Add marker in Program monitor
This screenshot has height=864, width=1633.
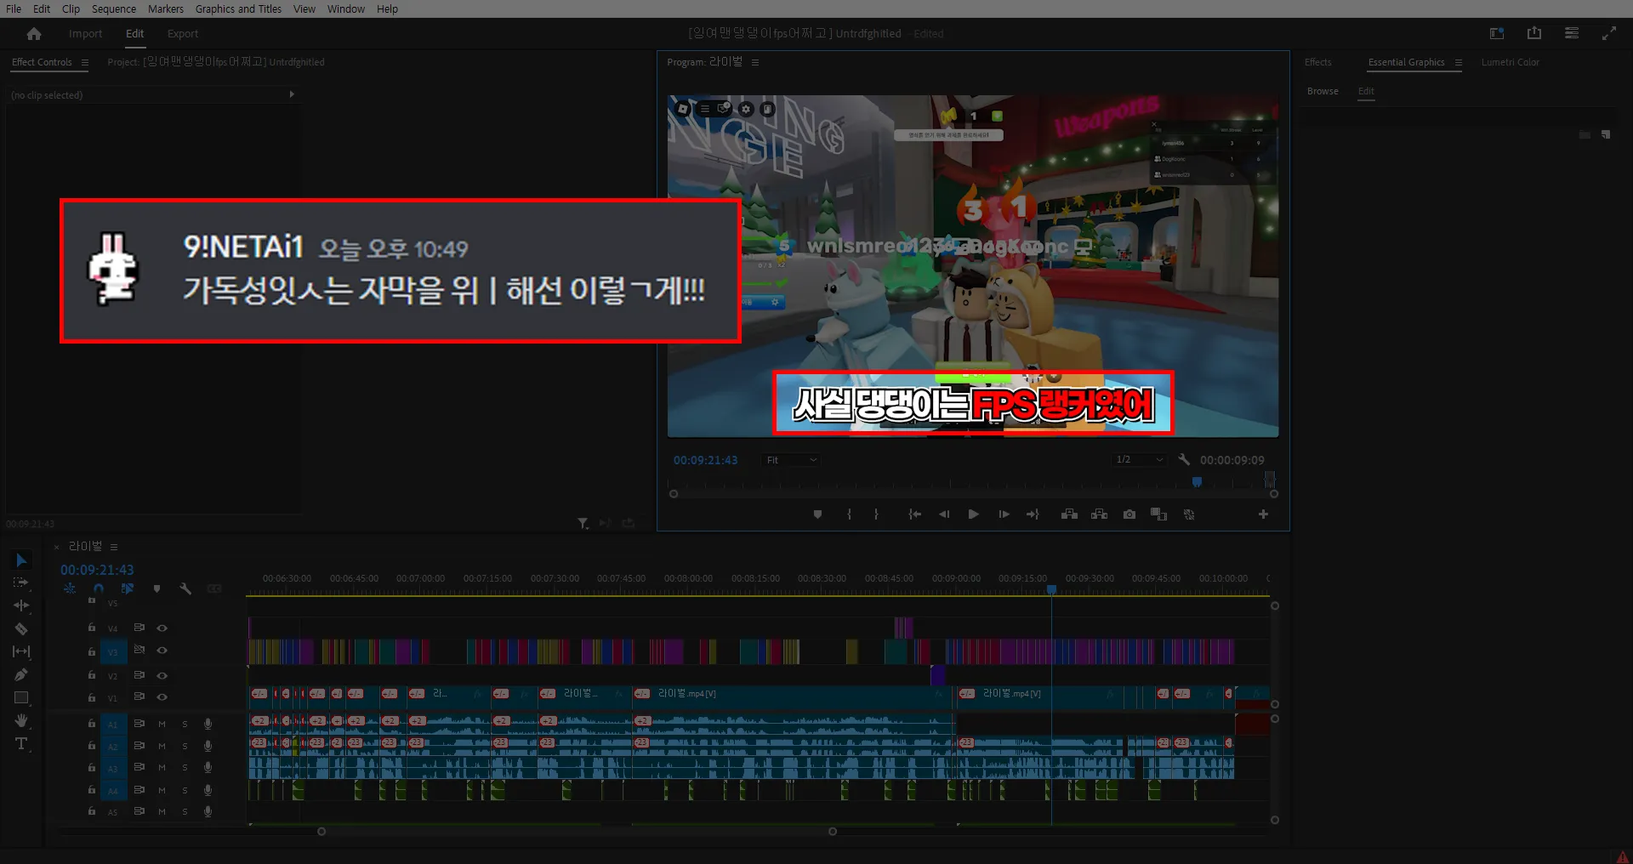(x=817, y=514)
